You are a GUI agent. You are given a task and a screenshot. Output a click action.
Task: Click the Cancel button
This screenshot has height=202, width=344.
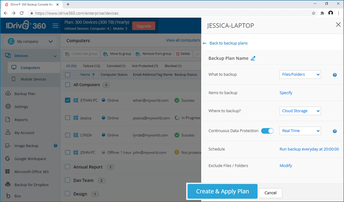coord(270,193)
